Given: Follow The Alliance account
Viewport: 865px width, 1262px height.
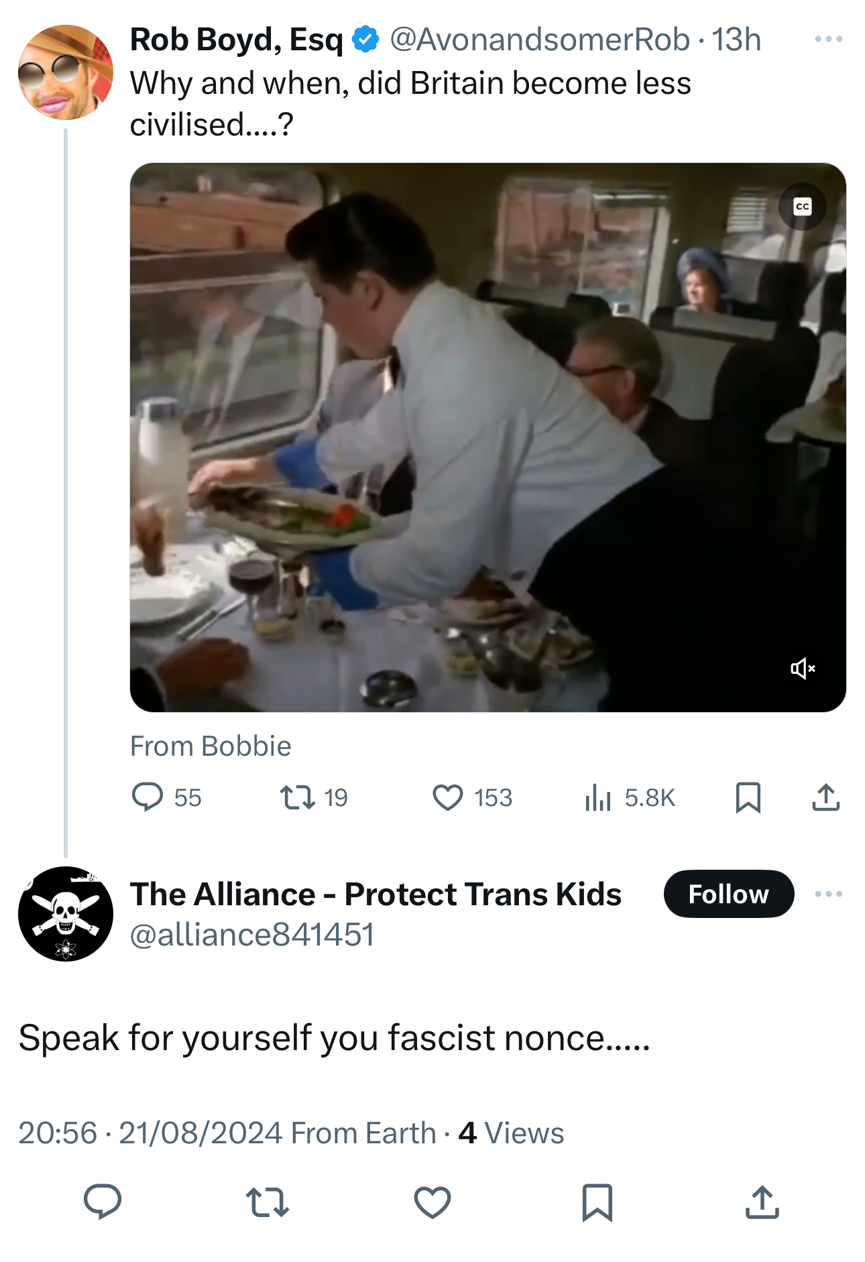Looking at the screenshot, I should [728, 894].
